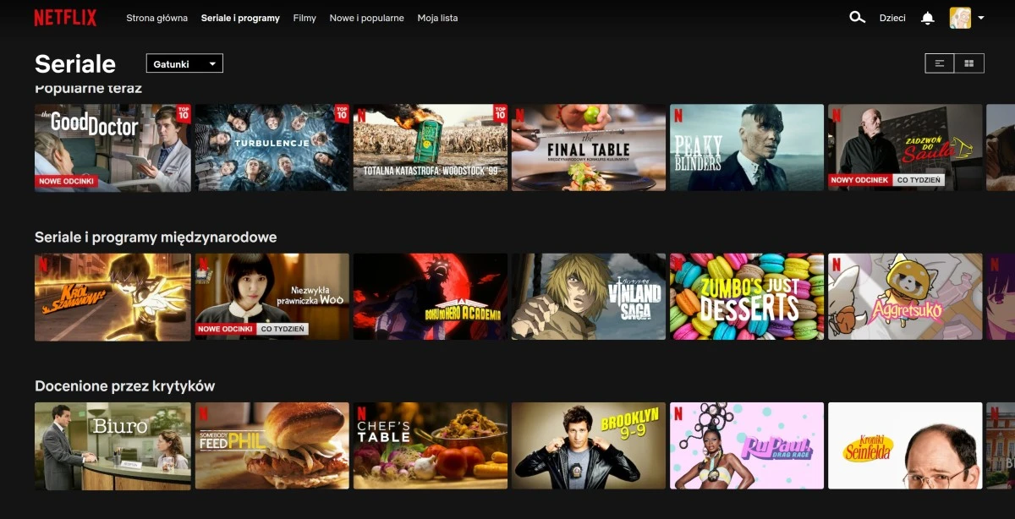Open Nowe i popularne
Image resolution: width=1015 pixels, height=519 pixels.
pyautogui.click(x=366, y=17)
